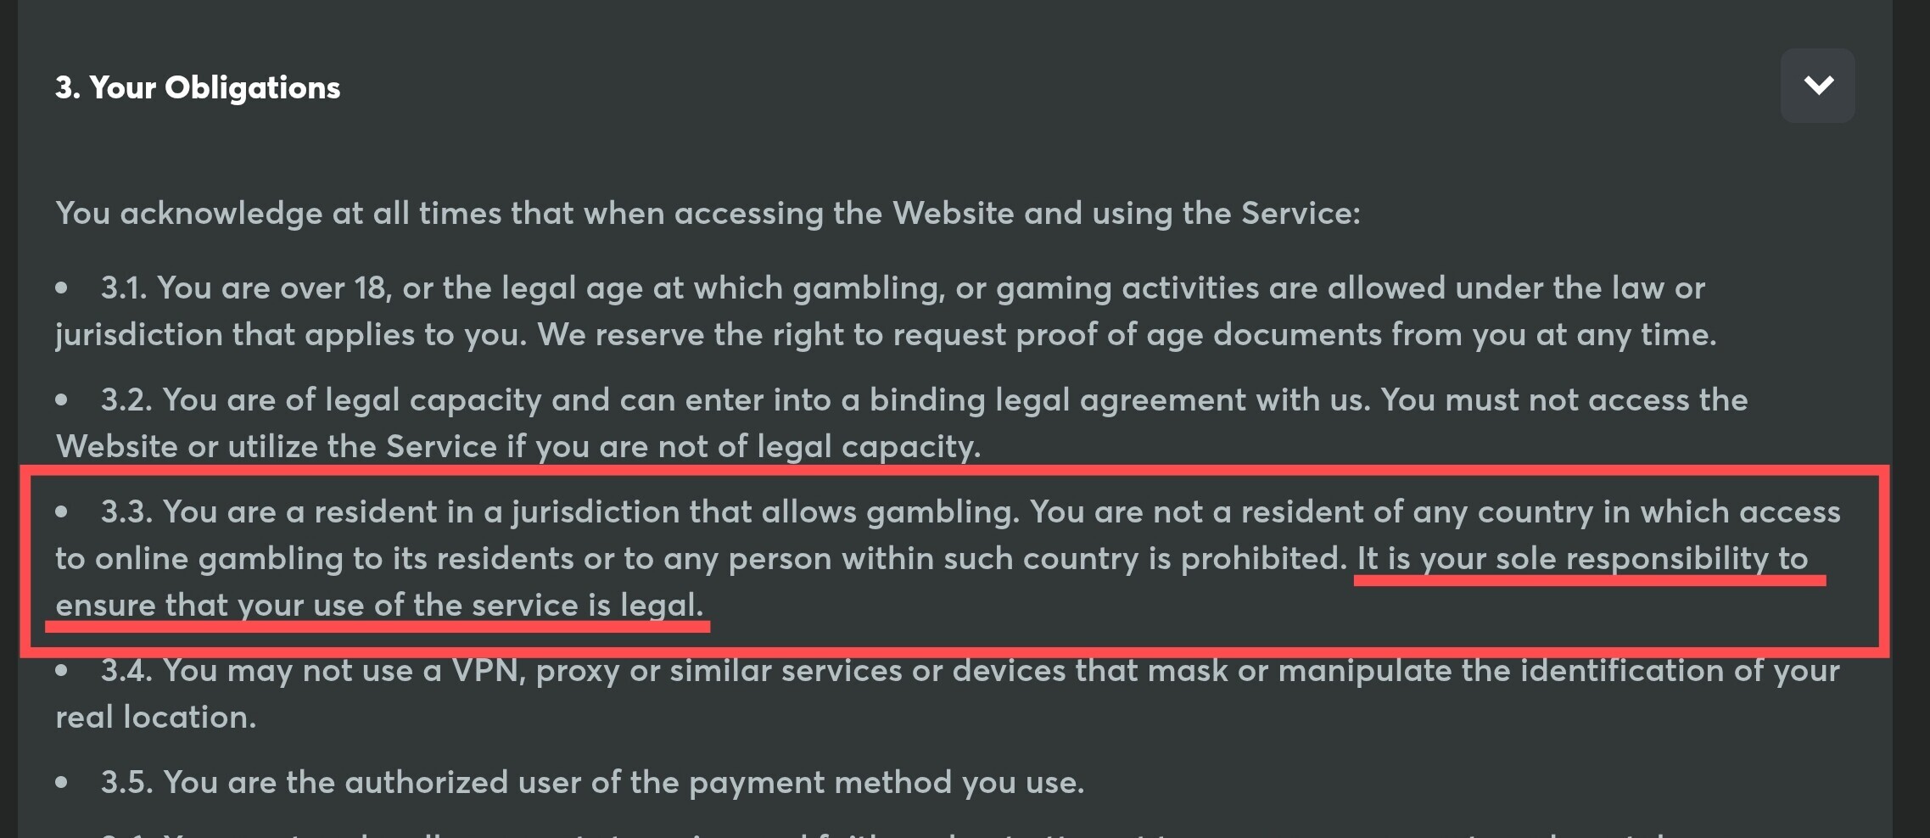Click the bullet point before clause 3.3
The image size is (1930, 838).
(62, 512)
